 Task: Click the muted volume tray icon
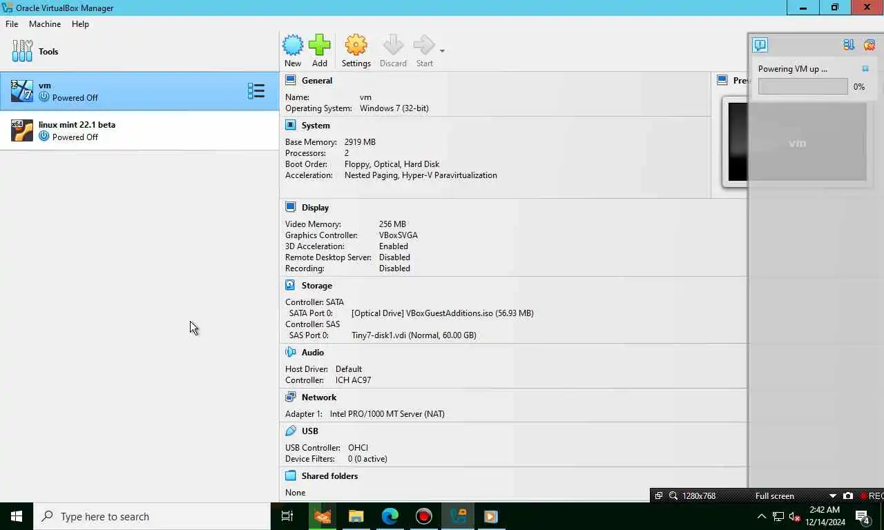pyautogui.click(x=795, y=516)
